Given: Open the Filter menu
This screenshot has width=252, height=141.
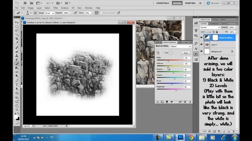Looking at the screenshot, I should tap(56, 8).
